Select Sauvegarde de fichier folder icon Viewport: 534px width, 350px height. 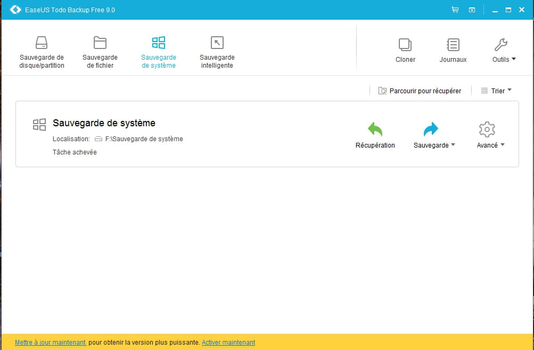point(100,43)
